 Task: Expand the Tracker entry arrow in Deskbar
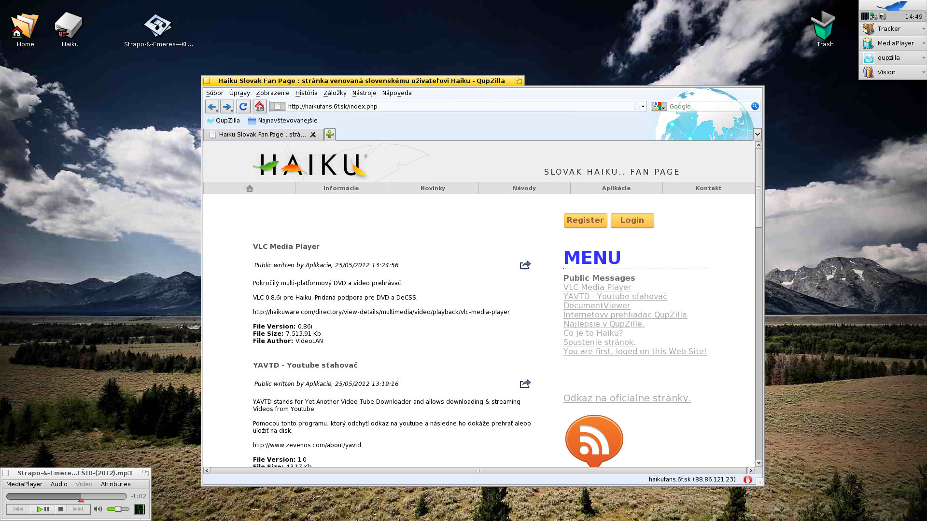pyautogui.click(x=923, y=29)
